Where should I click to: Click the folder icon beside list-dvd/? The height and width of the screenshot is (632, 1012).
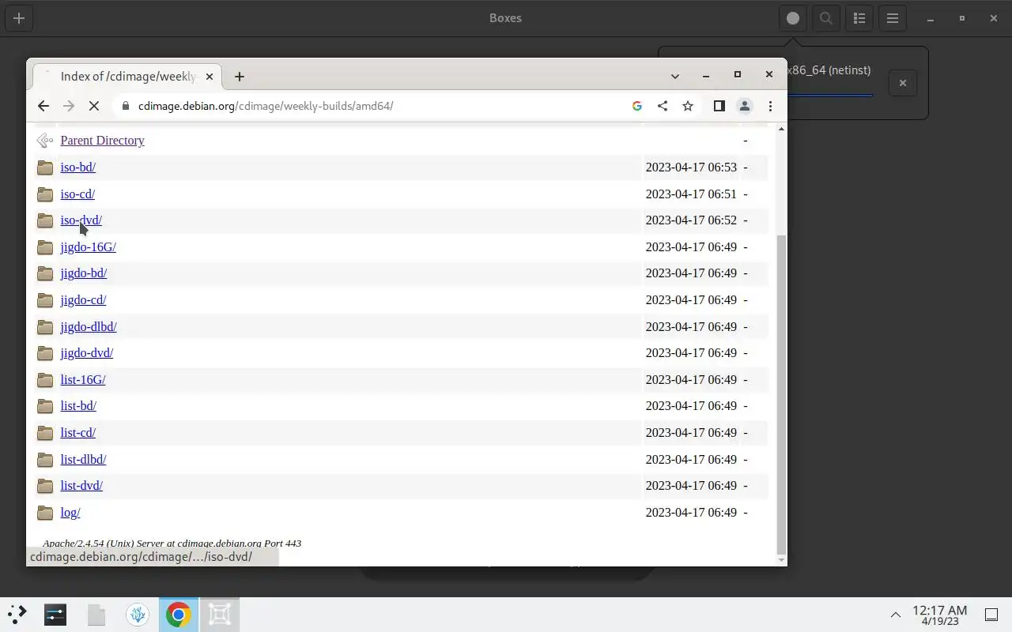[x=45, y=486]
